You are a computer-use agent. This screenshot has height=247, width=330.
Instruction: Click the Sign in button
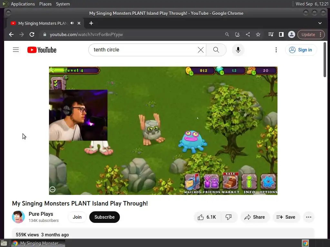tap(301, 50)
